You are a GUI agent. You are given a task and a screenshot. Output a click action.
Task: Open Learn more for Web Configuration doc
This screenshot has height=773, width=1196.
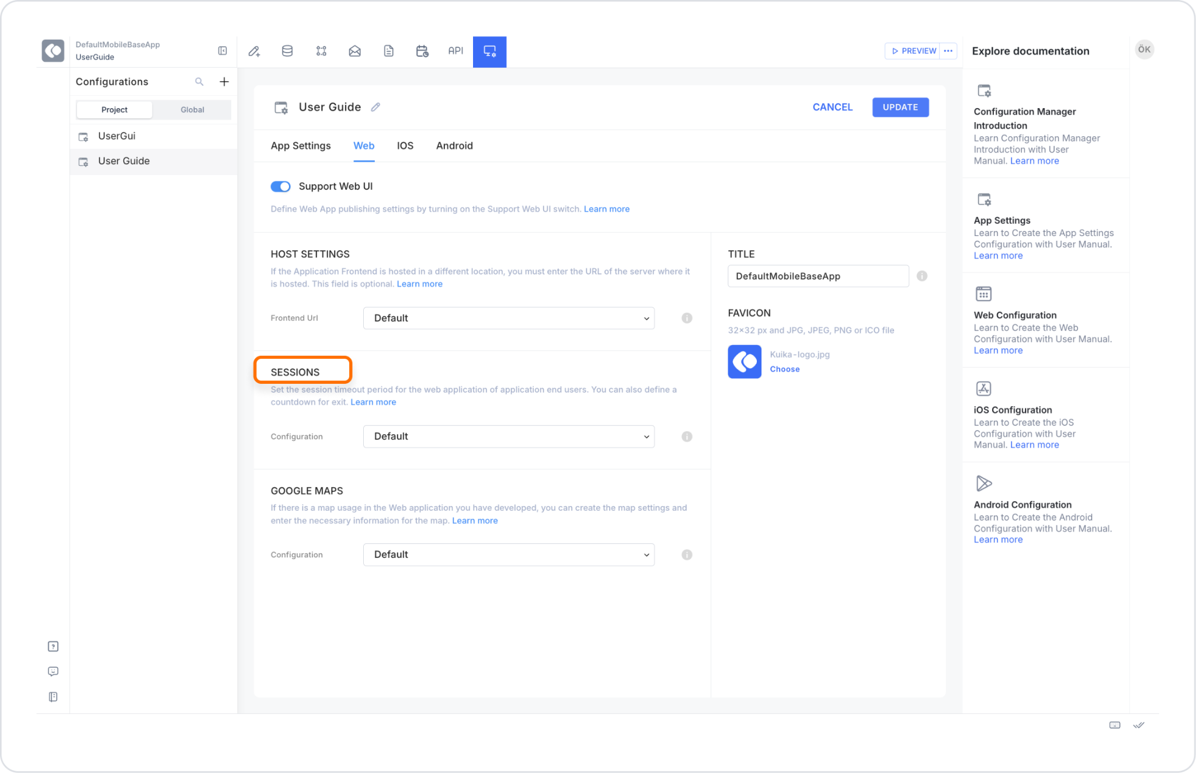[x=998, y=350]
